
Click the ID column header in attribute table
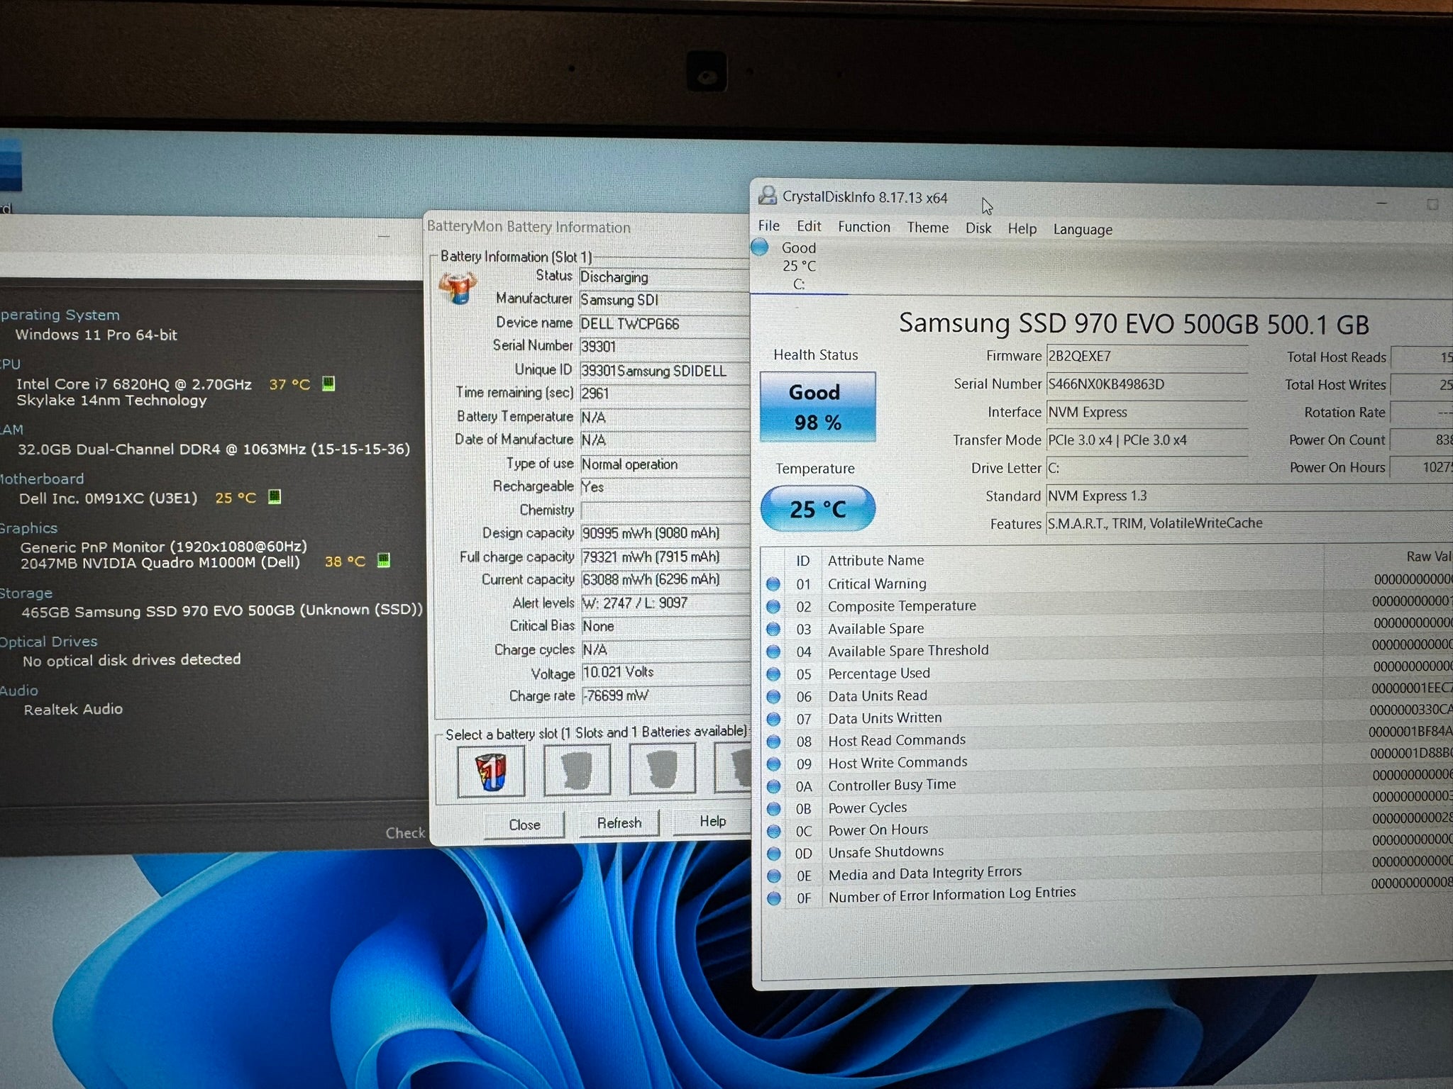click(802, 561)
